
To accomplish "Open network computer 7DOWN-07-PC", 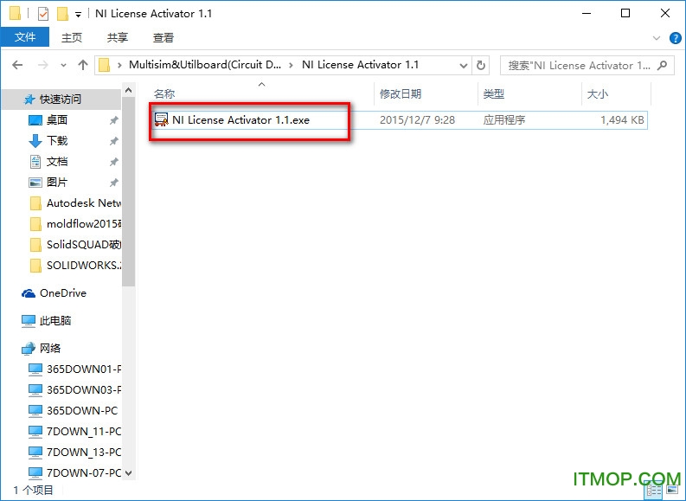I will coord(83,472).
